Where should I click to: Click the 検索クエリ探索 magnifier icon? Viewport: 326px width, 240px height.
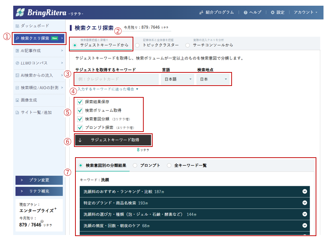click(18, 38)
